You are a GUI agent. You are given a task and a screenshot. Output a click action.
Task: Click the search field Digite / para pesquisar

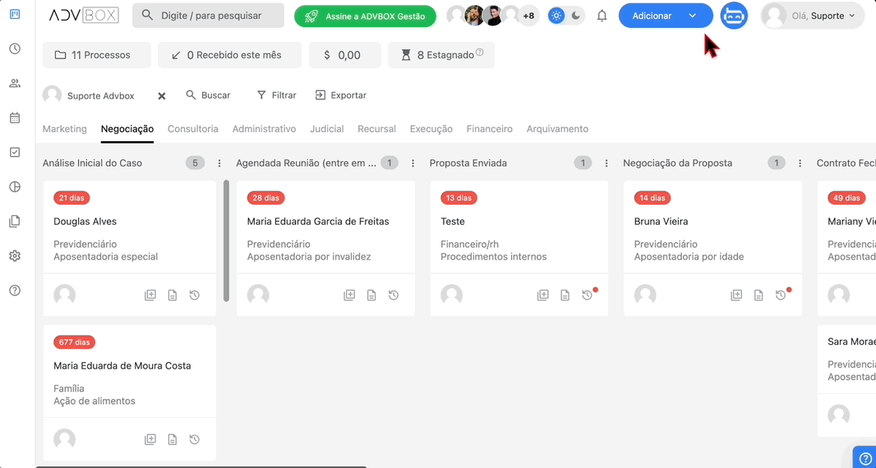pos(208,16)
